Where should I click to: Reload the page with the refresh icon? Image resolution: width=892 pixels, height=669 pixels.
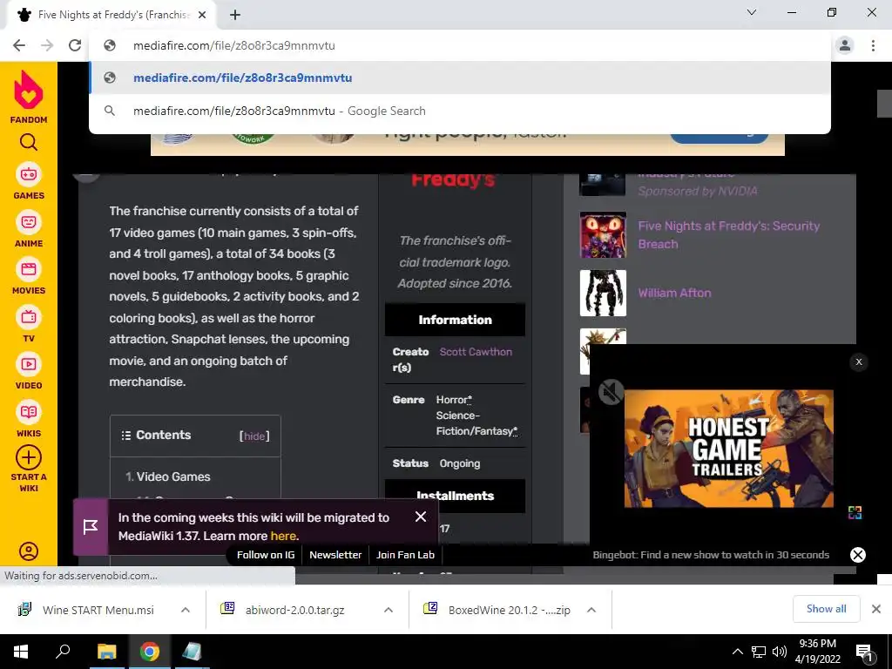point(75,45)
